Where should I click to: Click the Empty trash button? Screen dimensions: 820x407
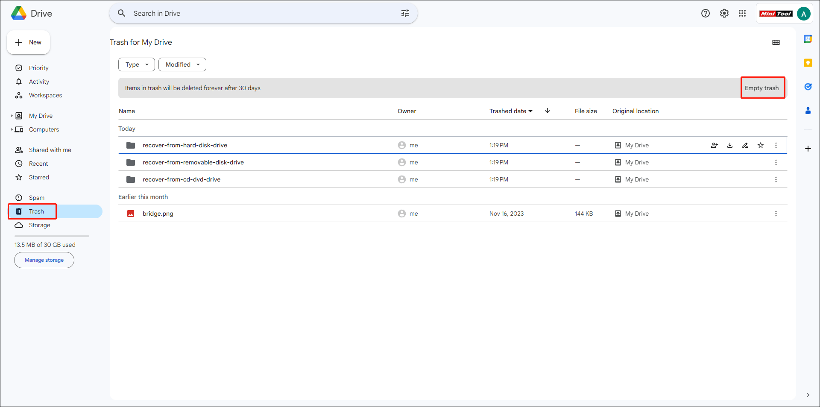[762, 88]
